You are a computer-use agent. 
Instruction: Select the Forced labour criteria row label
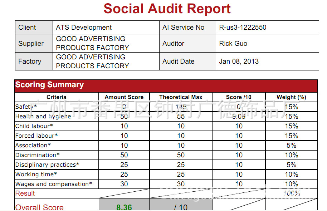[36, 136]
